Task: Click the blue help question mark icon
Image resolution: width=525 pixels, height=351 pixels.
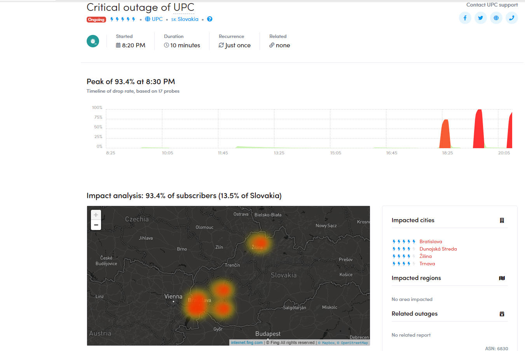Action: click(x=209, y=19)
